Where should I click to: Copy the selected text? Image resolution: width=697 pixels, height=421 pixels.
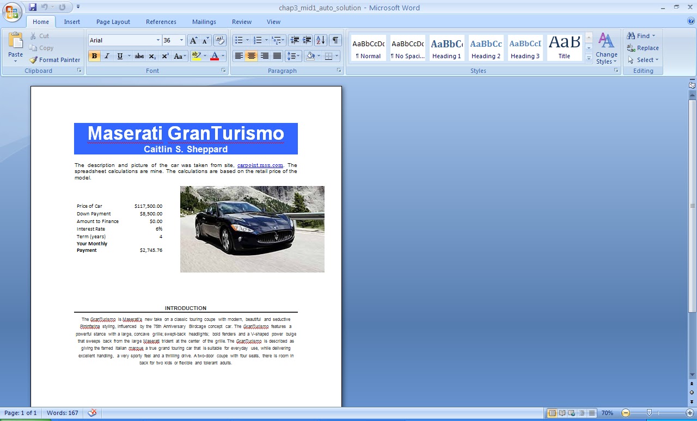pos(41,48)
